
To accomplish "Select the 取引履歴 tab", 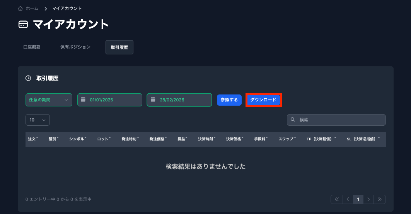I will coord(119,47).
